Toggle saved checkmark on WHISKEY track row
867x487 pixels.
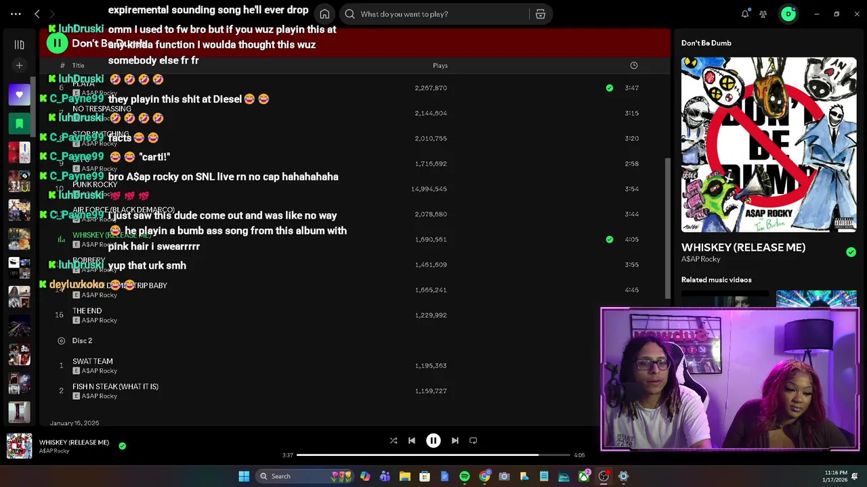coord(610,239)
